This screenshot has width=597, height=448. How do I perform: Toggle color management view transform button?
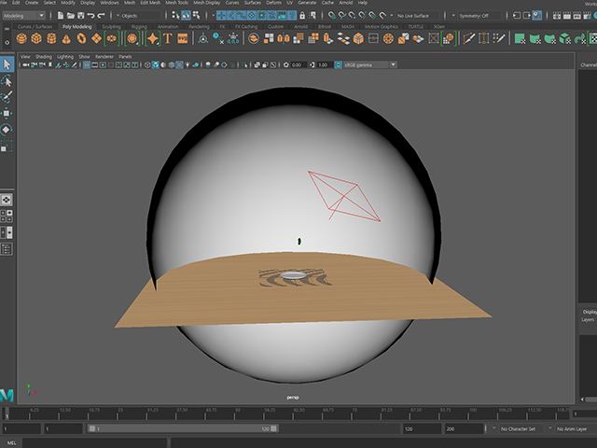[338, 65]
